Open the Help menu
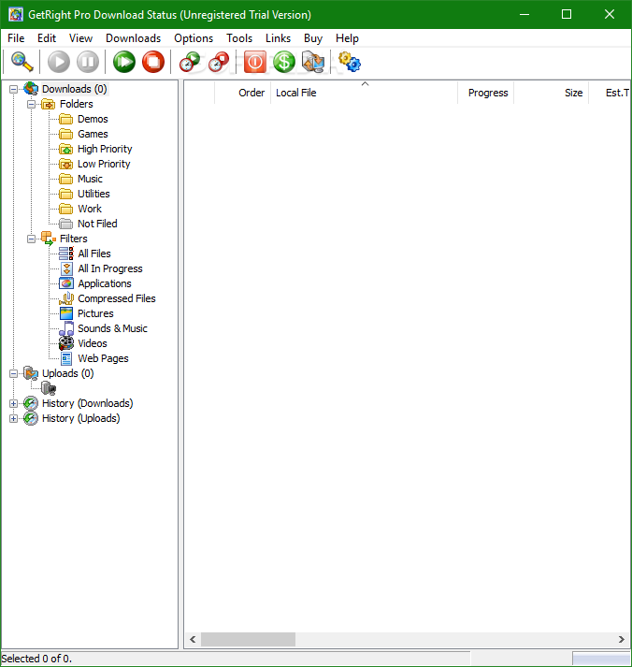Image resolution: width=632 pixels, height=667 pixels. coord(347,38)
